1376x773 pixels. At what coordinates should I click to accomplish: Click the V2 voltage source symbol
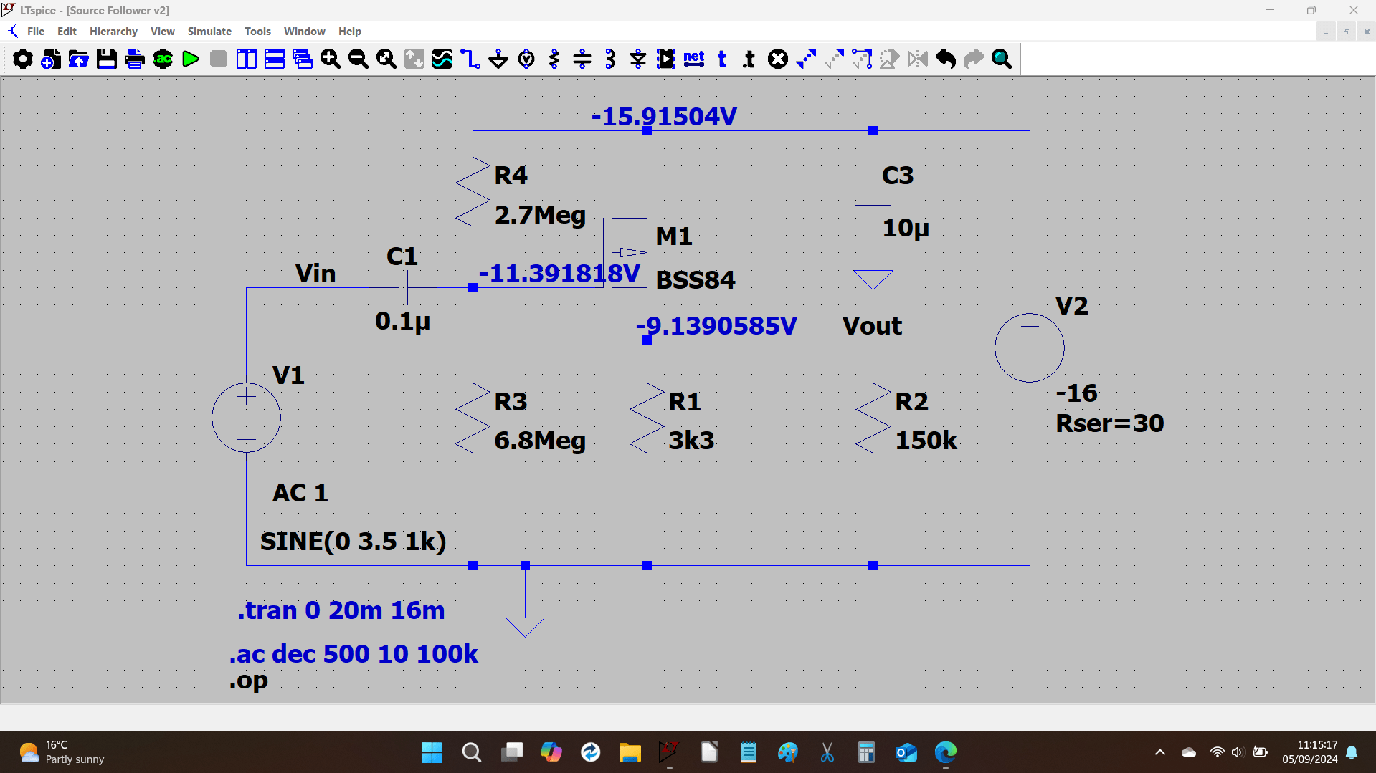click(x=1030, y=348)
